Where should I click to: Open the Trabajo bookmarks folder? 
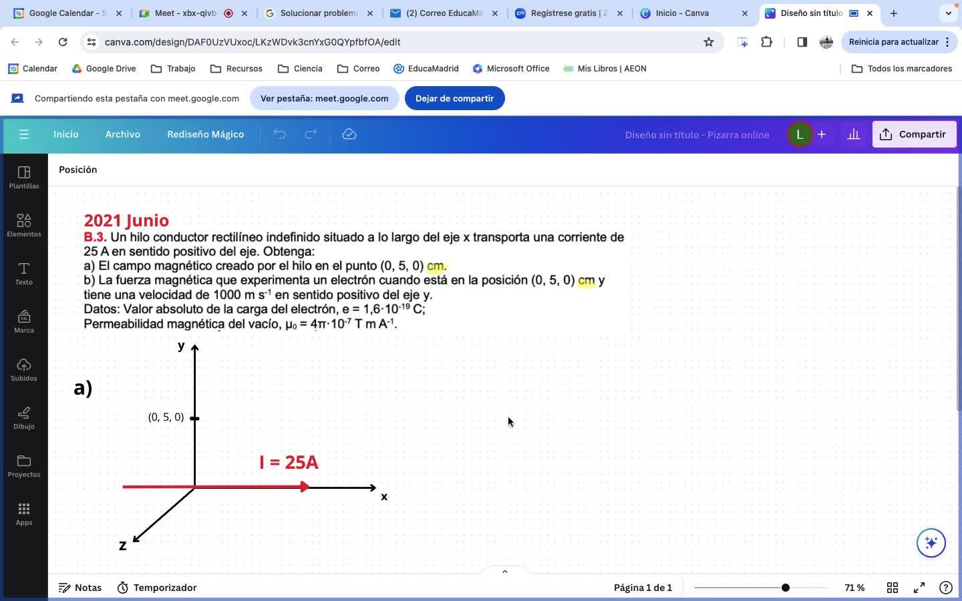pos(173,69)
